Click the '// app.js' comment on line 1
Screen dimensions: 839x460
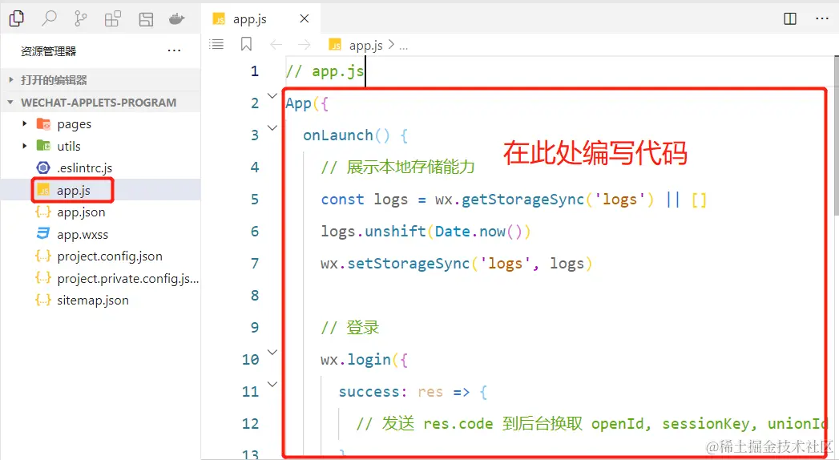click(325, 71)
